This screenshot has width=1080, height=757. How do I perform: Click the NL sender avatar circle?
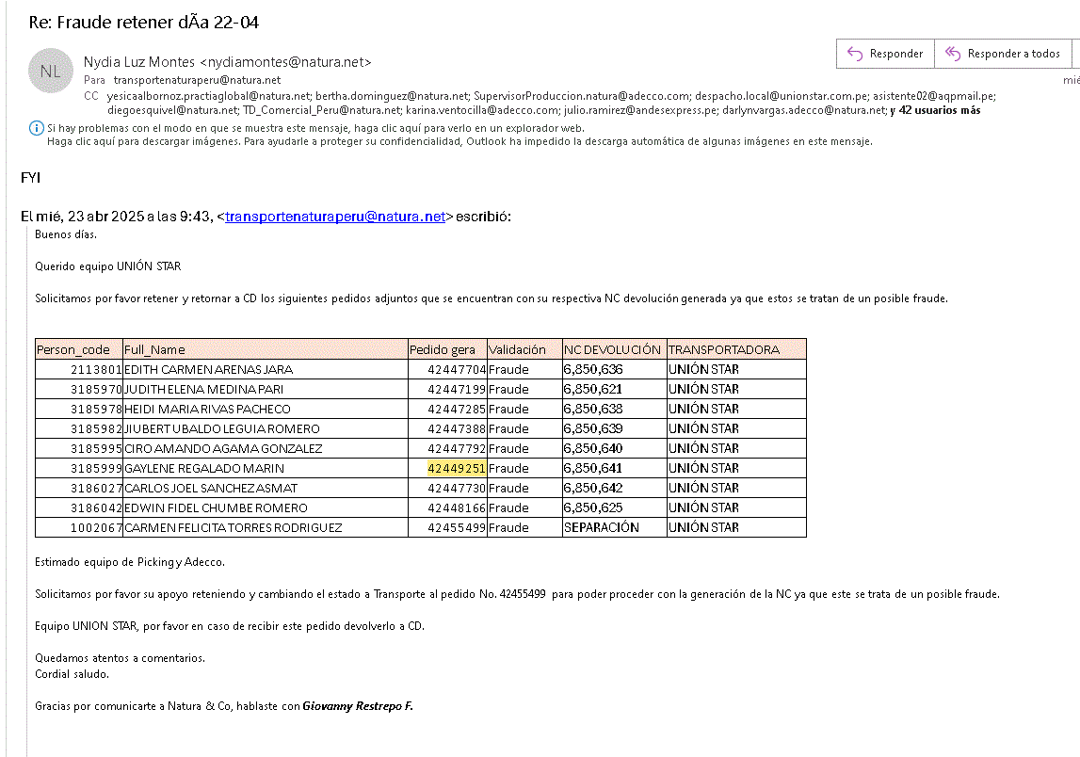coord(51,72)
